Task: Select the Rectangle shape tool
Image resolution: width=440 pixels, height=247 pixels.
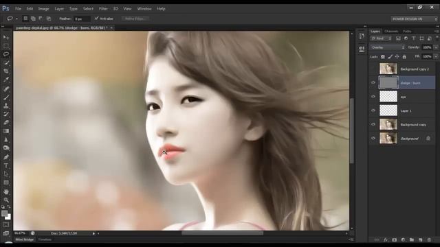Action: tap(6, 183)
